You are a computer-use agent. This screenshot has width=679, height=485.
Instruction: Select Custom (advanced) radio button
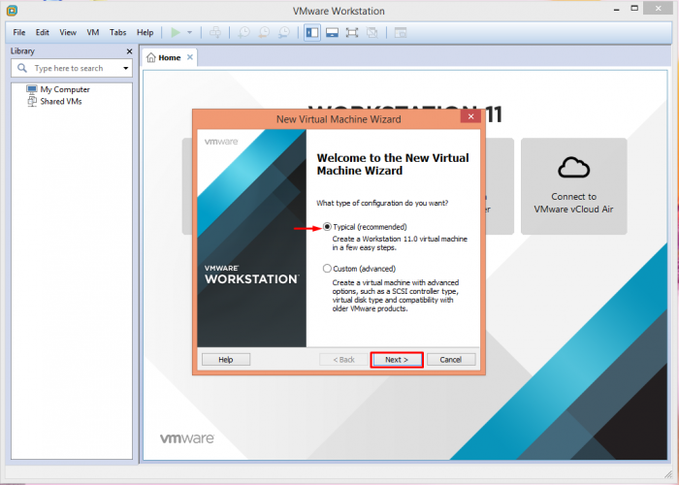(327, 269)
